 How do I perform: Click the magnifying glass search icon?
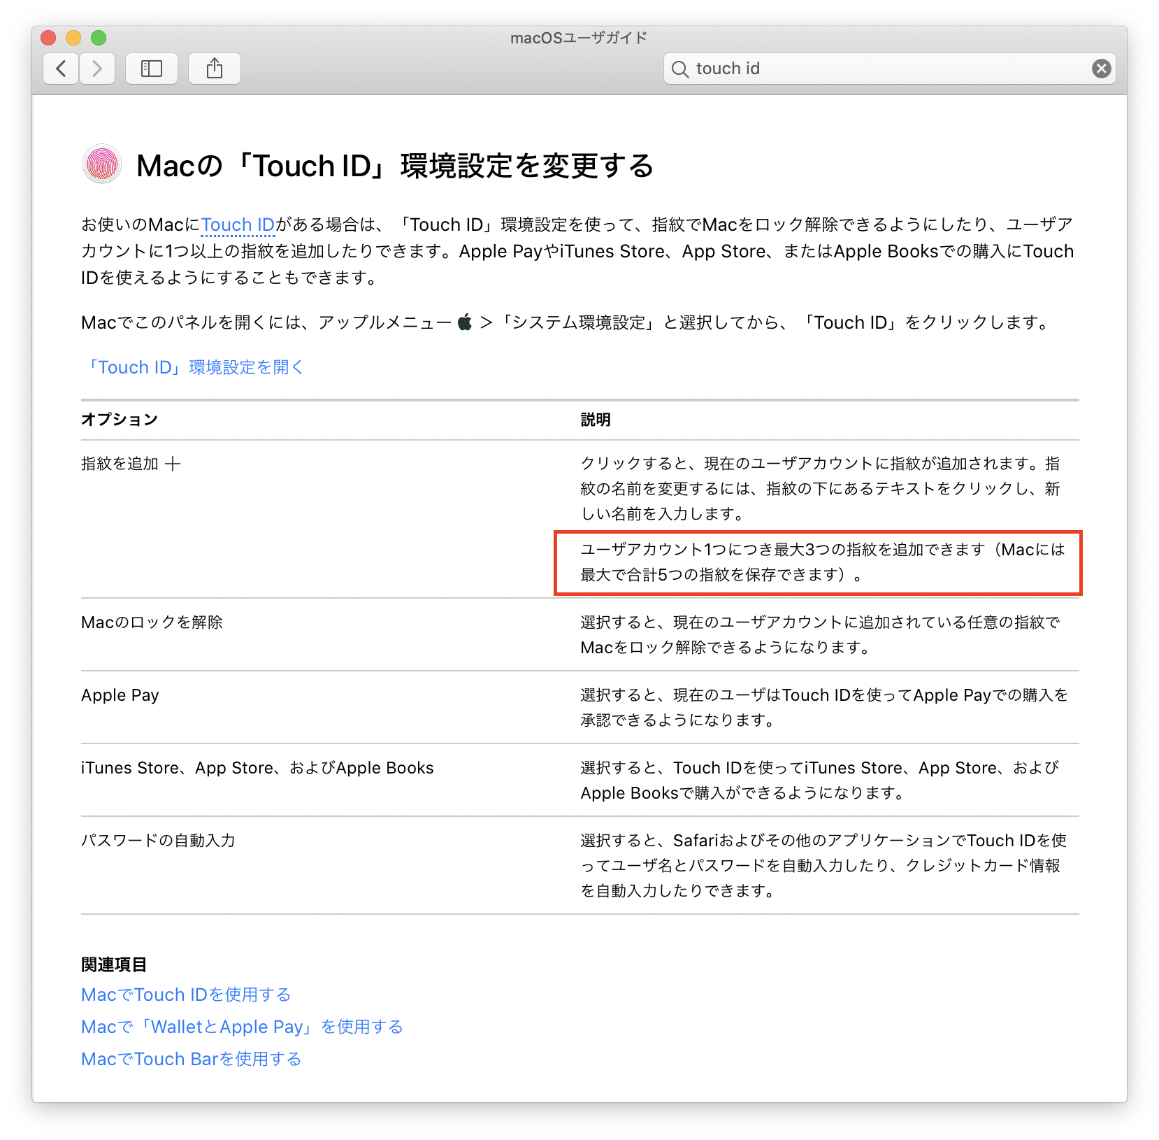pos(679,69)
